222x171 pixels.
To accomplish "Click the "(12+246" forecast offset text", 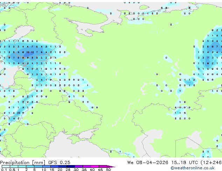I will (211, 163).
